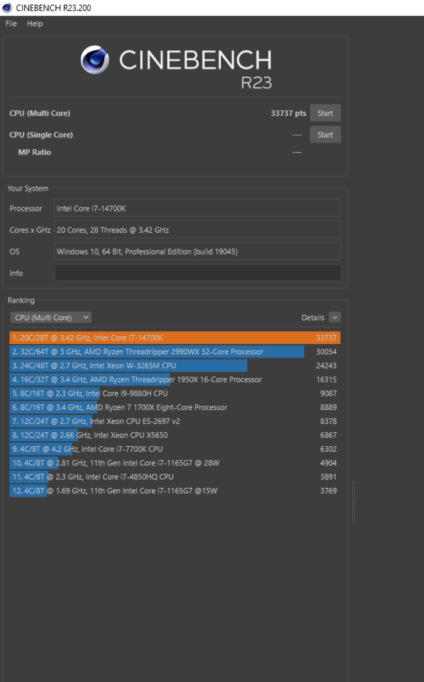Click the Details label in Ranking
The width and height of the screenshot is (424, 682).
tap(313, 318)
